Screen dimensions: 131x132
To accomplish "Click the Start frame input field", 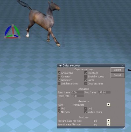I will [x=78, y=92].
